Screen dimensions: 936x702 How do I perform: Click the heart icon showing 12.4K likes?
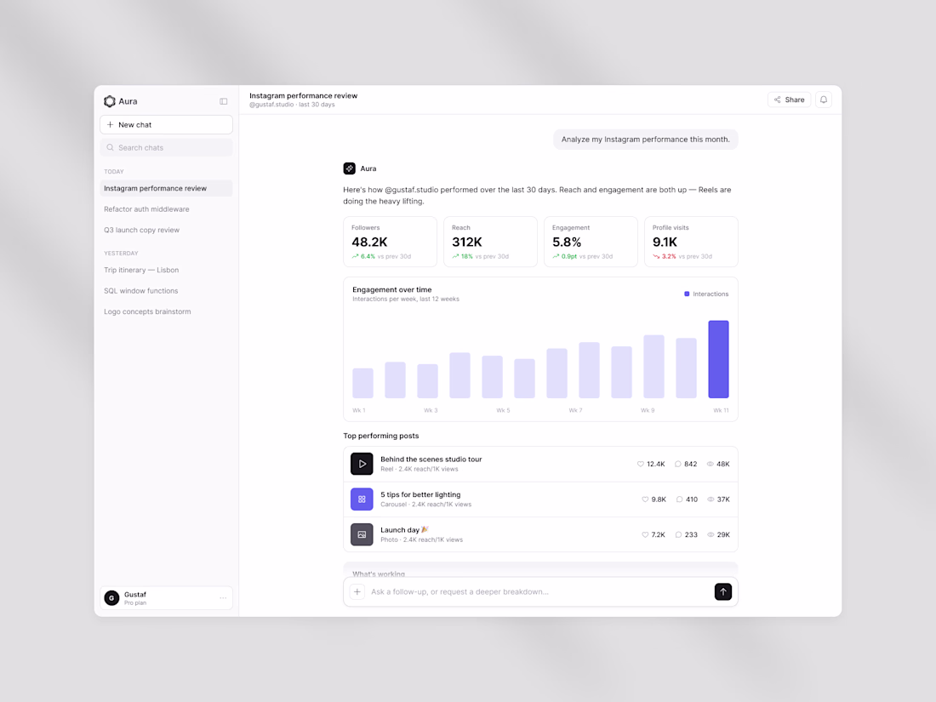[x=641, y=464]
